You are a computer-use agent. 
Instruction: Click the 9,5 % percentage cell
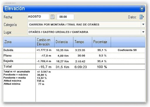pyautogui.click(x=103, y=56)
